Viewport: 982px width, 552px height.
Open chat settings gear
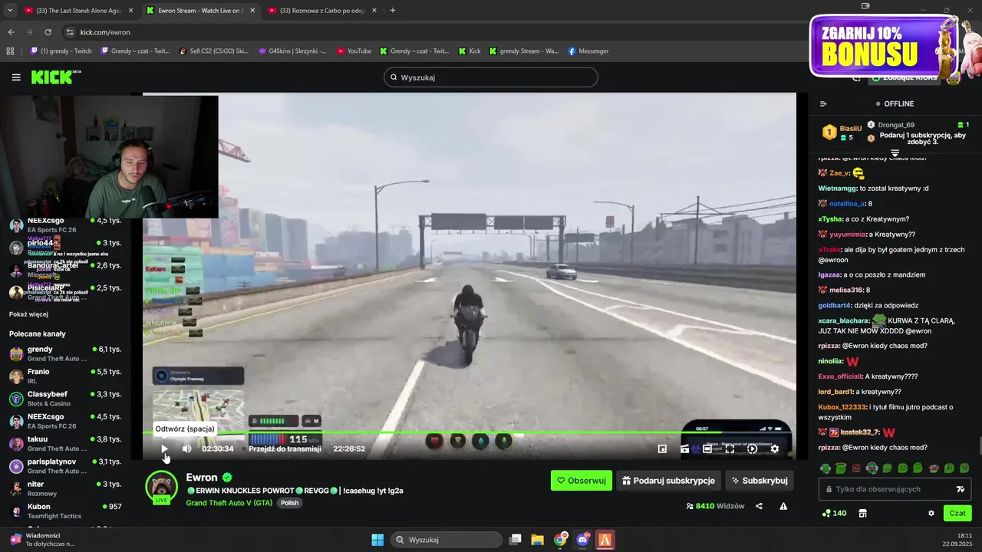coord(931,514)
